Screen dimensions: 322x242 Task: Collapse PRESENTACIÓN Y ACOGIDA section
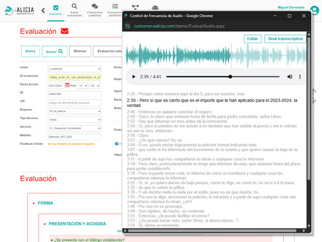45,224
